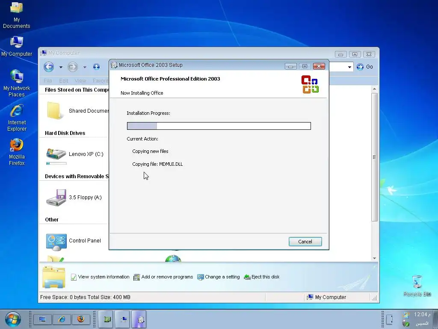438x329 pixels.
Task: Click Back arrow in My Computer window
Action: point(49,67)
